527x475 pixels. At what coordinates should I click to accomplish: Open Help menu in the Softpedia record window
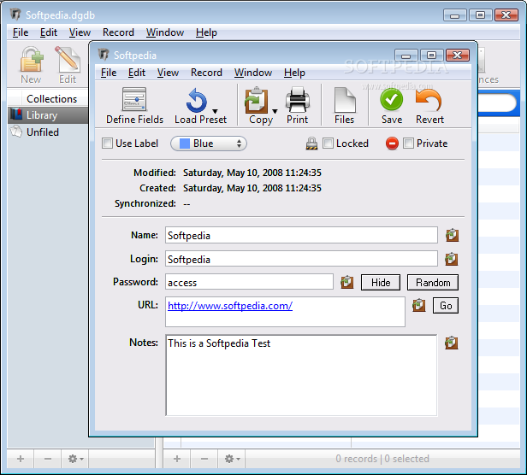294,73
